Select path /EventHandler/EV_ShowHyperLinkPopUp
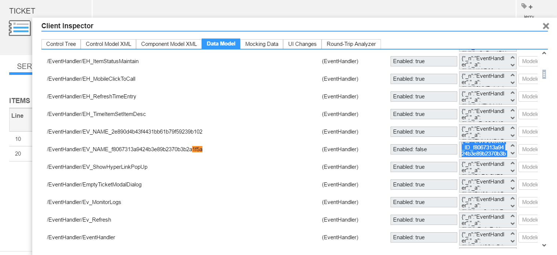Screen dimensions: 557x255 [97, 167]
